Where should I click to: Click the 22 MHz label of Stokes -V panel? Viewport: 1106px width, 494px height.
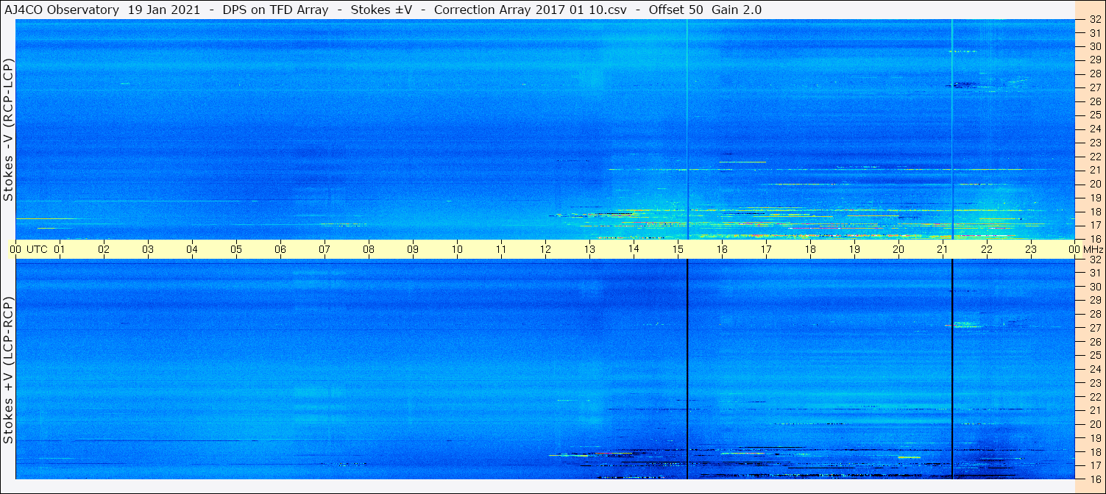coord(1095,157)
